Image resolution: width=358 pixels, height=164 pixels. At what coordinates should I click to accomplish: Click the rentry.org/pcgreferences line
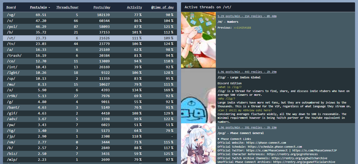267,154
